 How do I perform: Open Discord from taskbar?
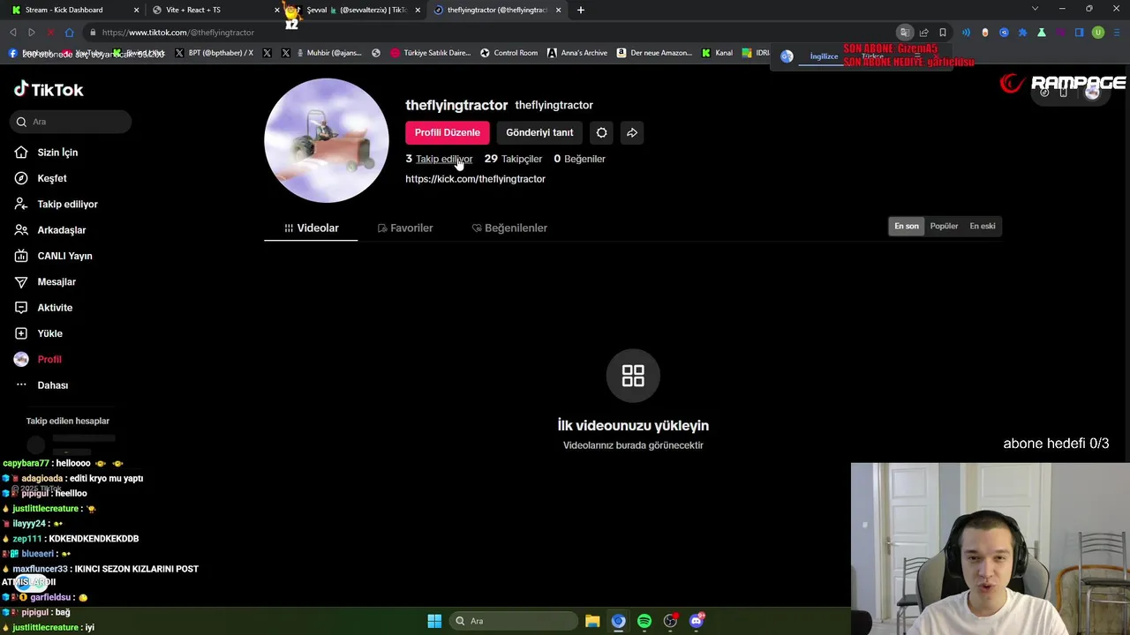[x=697, y=621]
